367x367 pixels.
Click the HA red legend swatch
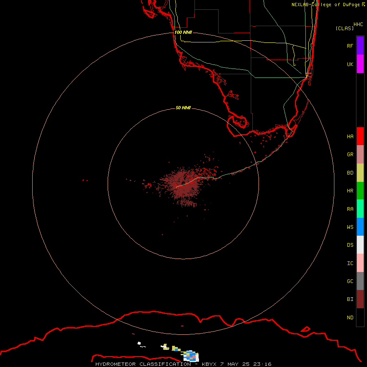point(360,136)
